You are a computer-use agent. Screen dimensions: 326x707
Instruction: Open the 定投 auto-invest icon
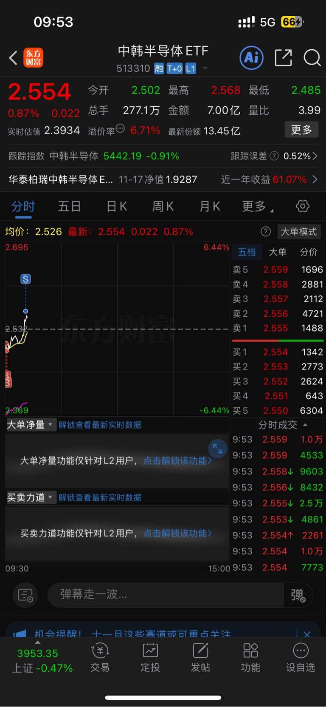point(150,658)
